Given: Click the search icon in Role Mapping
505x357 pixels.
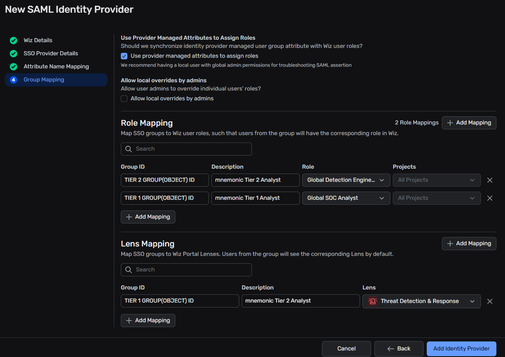Looking at the screenshot, I should (x=129, y=149).
